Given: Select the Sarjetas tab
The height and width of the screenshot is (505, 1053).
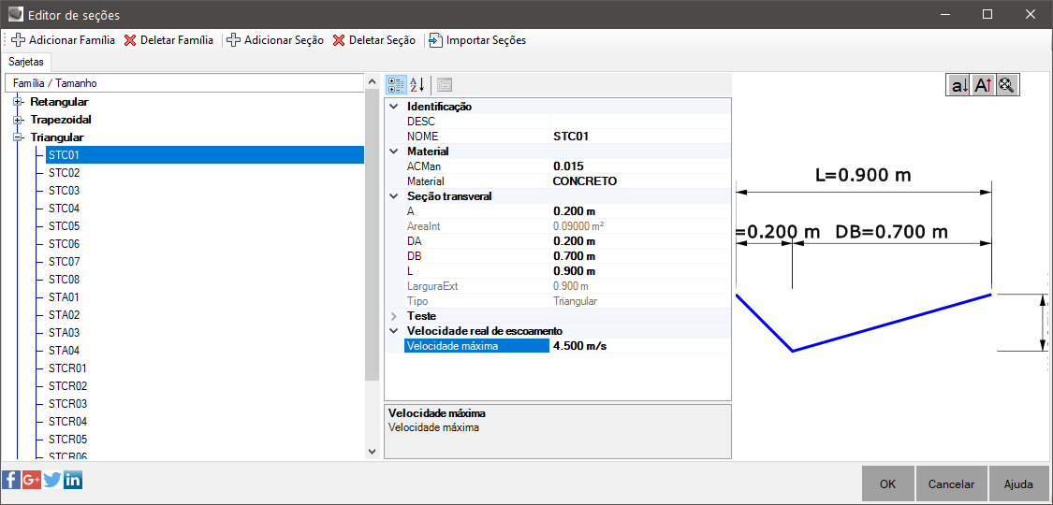Looking at the screenshot, I should 26,63.
